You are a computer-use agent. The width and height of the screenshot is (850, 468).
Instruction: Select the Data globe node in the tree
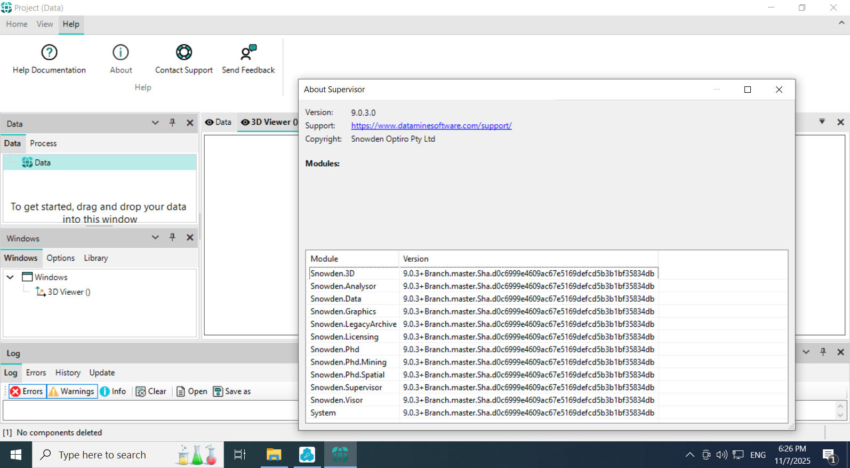pyautogui.click(x=100, y=163)
